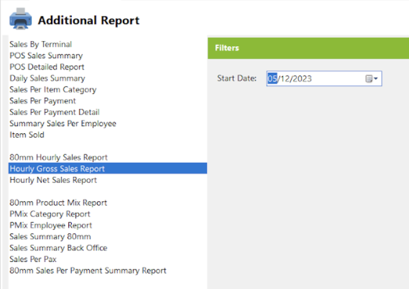Select the Sales By Terminal report
The width and height of the screenshot is (409, 289).
41,44
